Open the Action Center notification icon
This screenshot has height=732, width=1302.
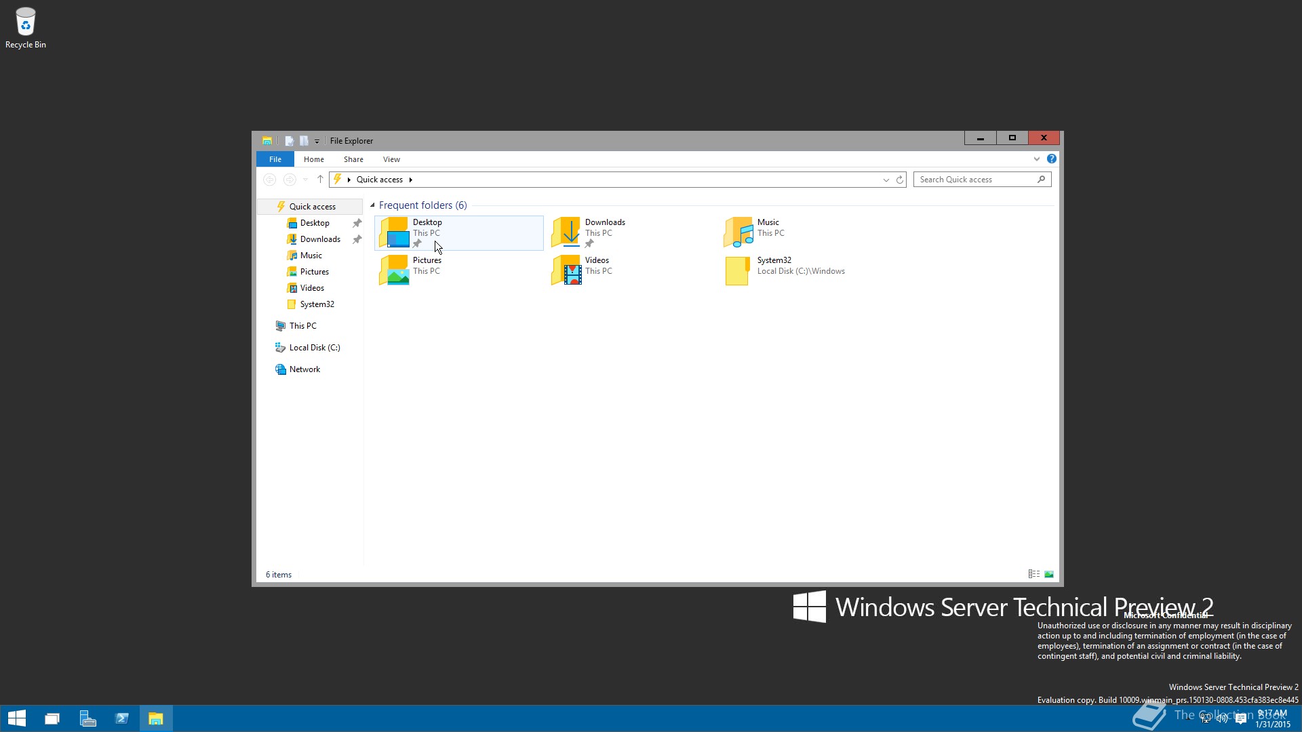(1241, 718)
